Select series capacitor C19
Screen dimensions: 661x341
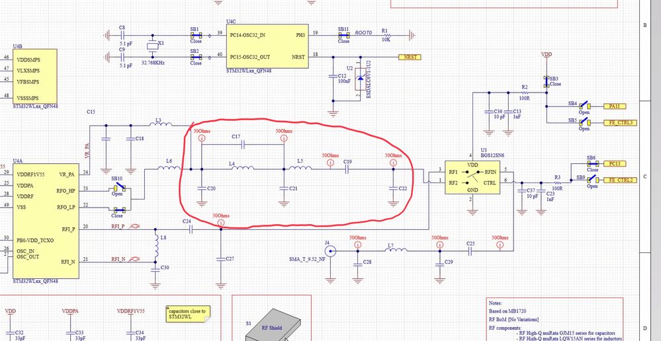coord(348,169)
